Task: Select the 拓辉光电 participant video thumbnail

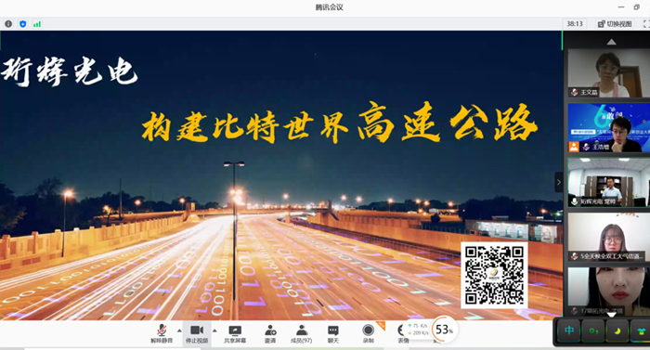Action: [608, 183]
